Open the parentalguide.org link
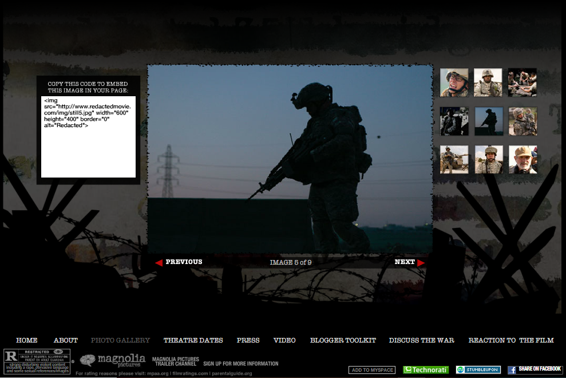The width and height of the screenshot is (566, 378). (232, 373)
